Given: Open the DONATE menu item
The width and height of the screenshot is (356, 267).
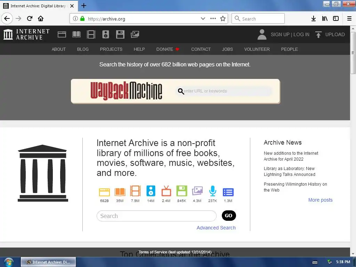Looking at the screenshot, I should [x=168, y=49].
